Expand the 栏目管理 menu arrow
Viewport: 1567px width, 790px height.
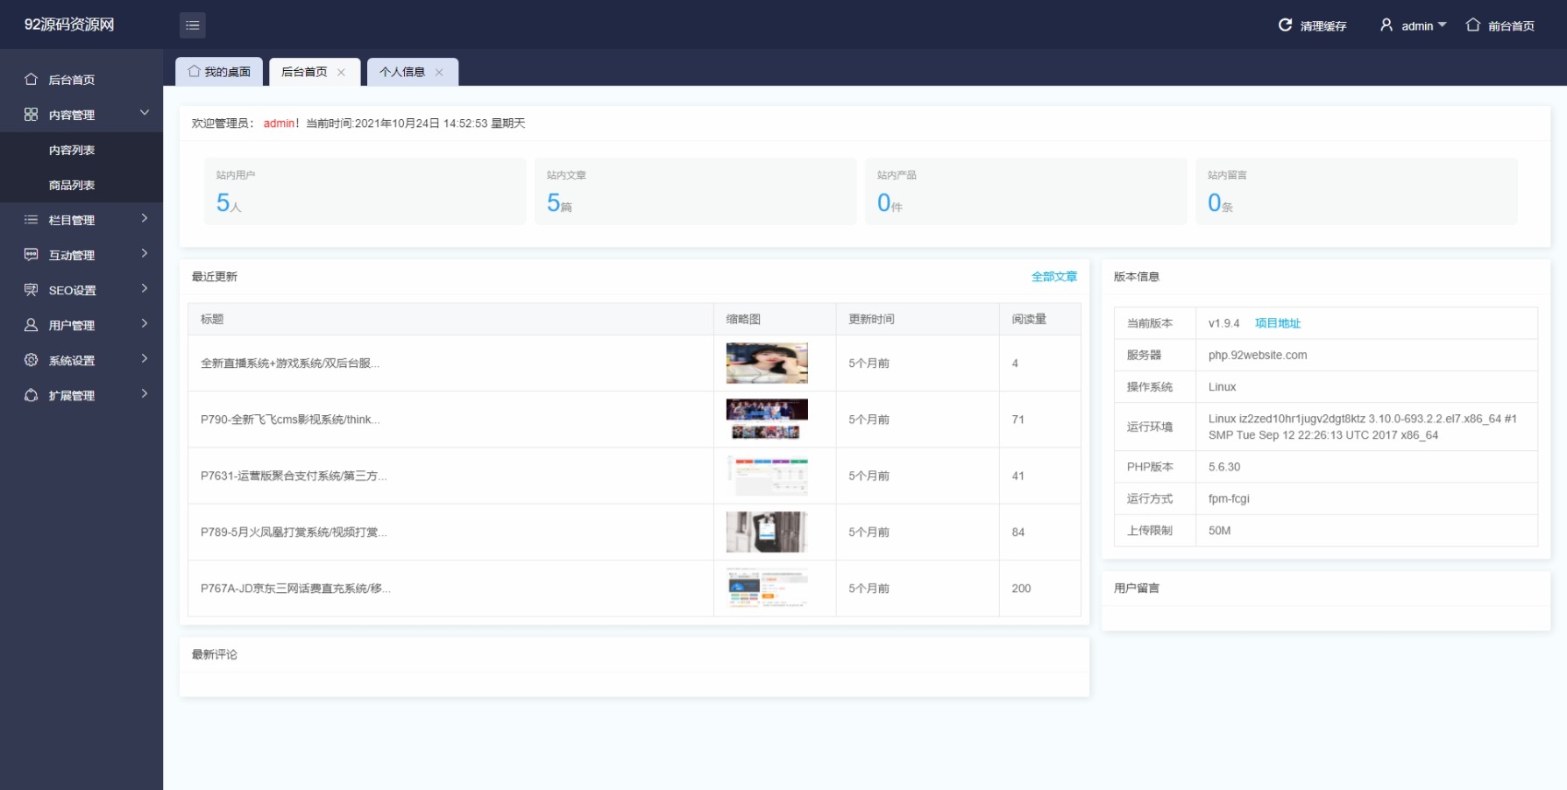pos(145,218)
